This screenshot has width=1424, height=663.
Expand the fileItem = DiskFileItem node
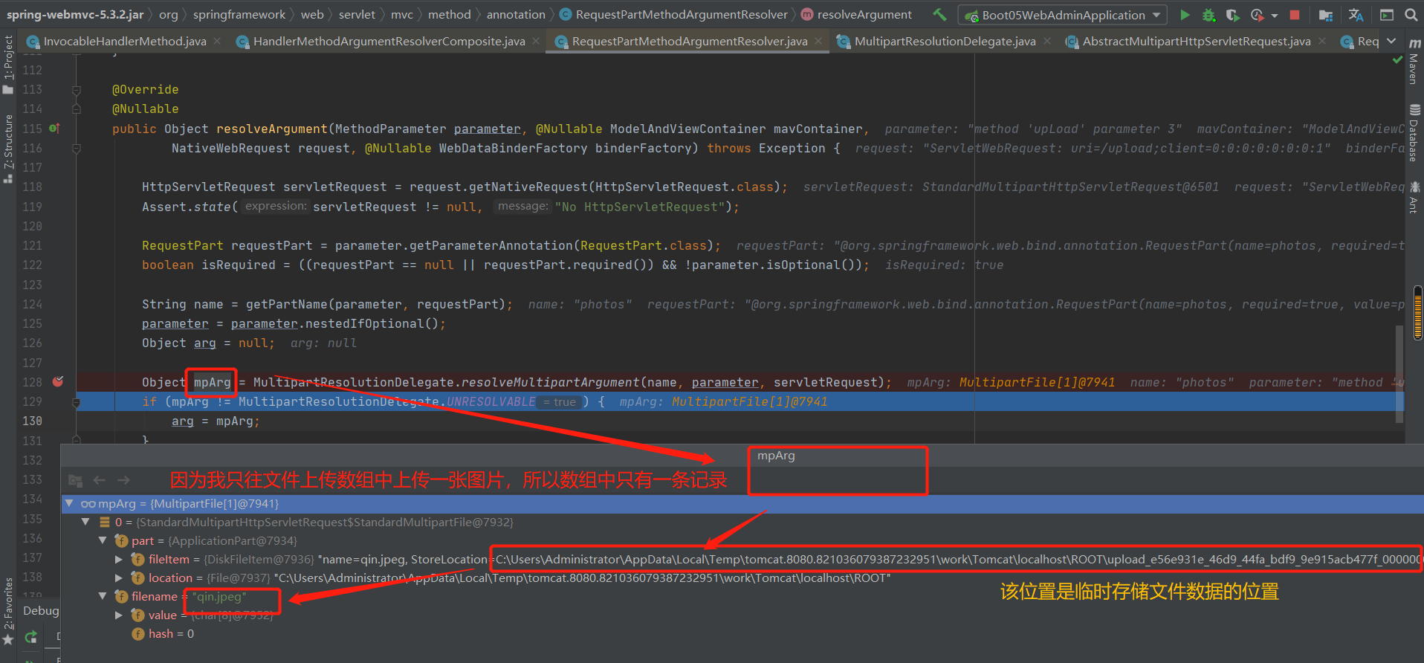[119, 559]
